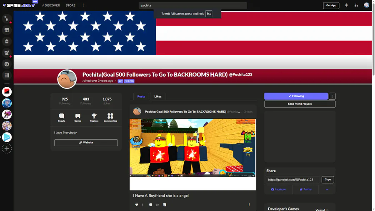The width and height of the screenshot is (375, 211).
Task: Toggle the Following button
Action: point(296,96)
